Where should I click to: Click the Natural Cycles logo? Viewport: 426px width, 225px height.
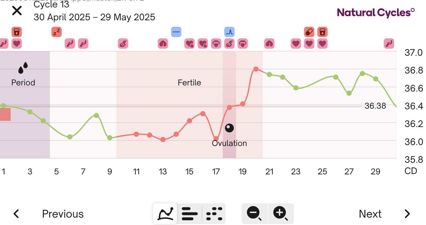click(x=376, y=13)
